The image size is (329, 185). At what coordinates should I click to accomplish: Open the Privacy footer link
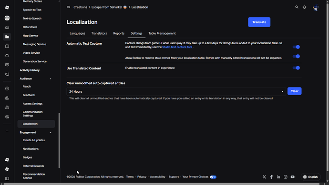point(142,177)
